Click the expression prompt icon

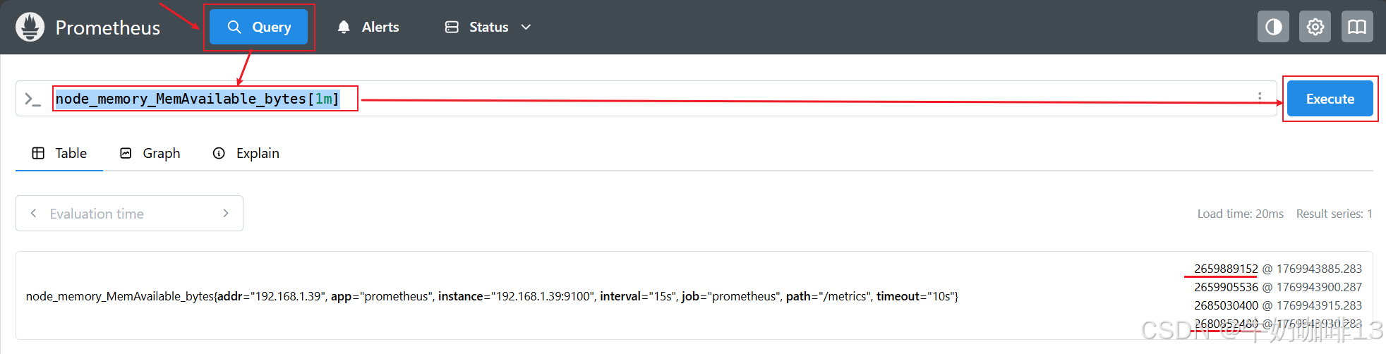(32, 99)
